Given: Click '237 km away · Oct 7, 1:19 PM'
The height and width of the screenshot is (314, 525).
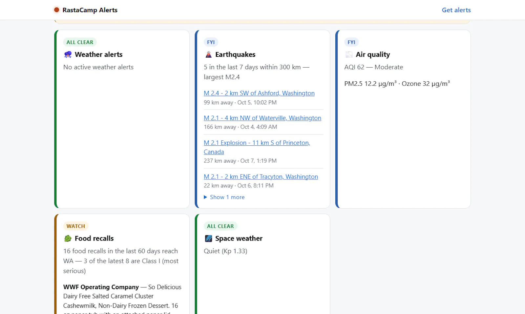Looking at the screenshot, I should click(x=240, y=161).
